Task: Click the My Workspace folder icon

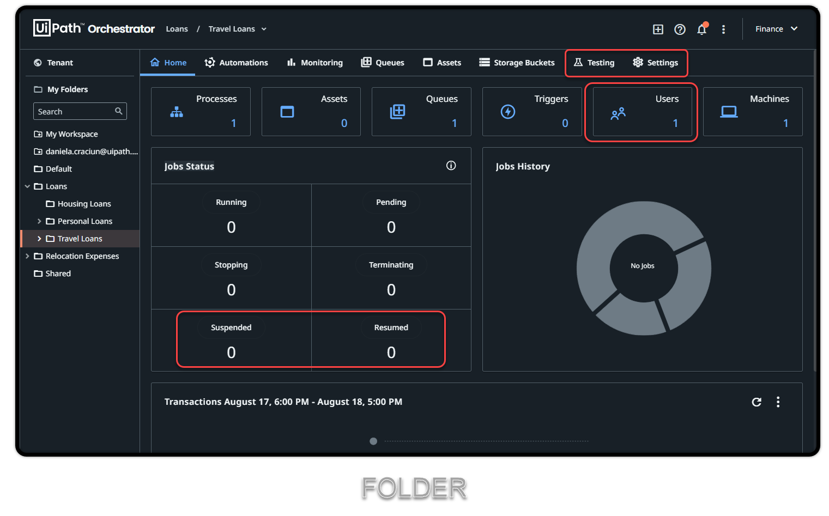Action: point(38,134)
